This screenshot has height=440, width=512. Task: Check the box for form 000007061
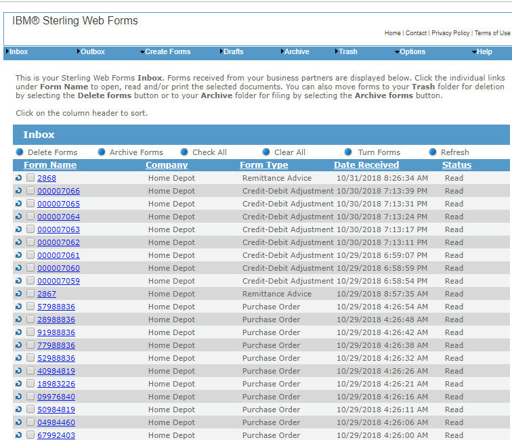pyautogui.click(x=30, y=255)
